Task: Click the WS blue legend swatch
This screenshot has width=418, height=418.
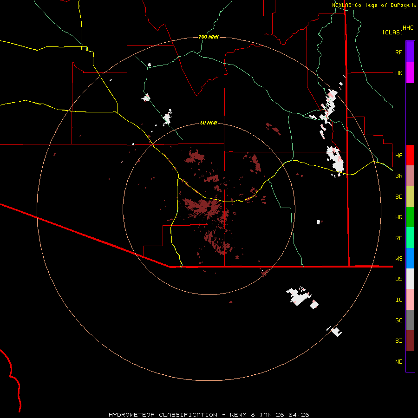Action: (410, 258)
